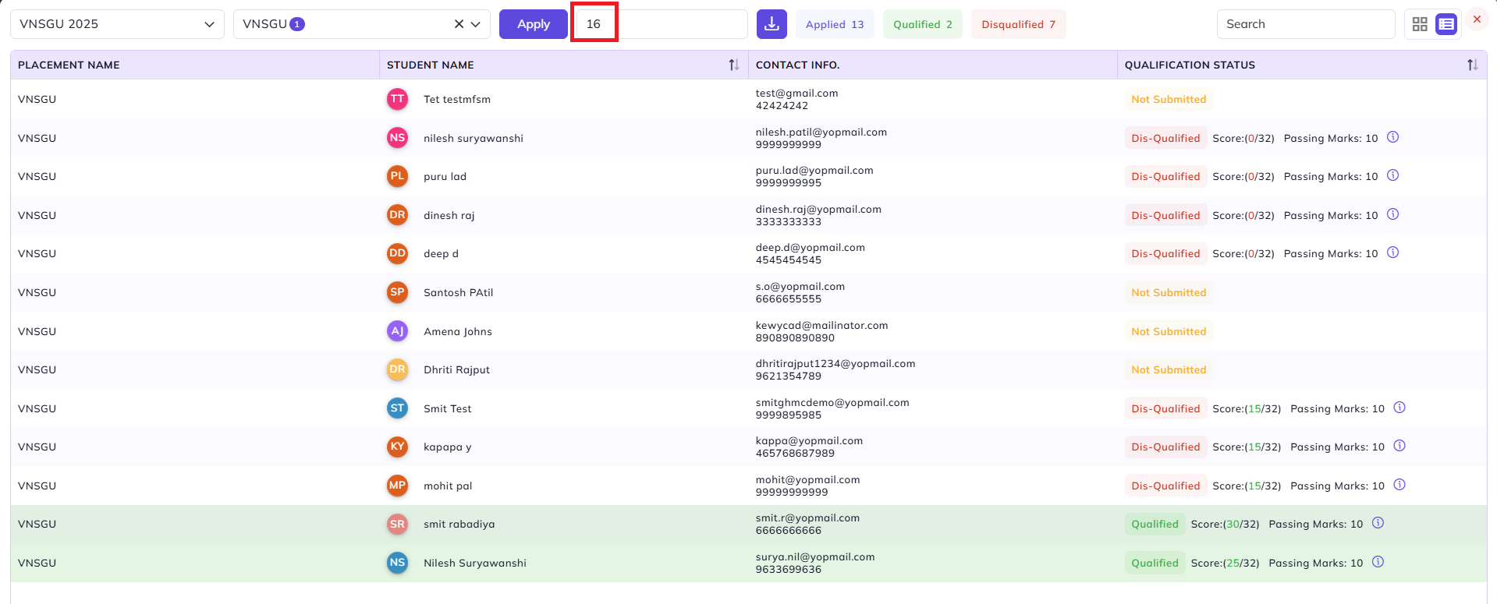This screenshot has width=1497, height=604.
Task: Show score info for deep d
Action: pos(1392,253)
